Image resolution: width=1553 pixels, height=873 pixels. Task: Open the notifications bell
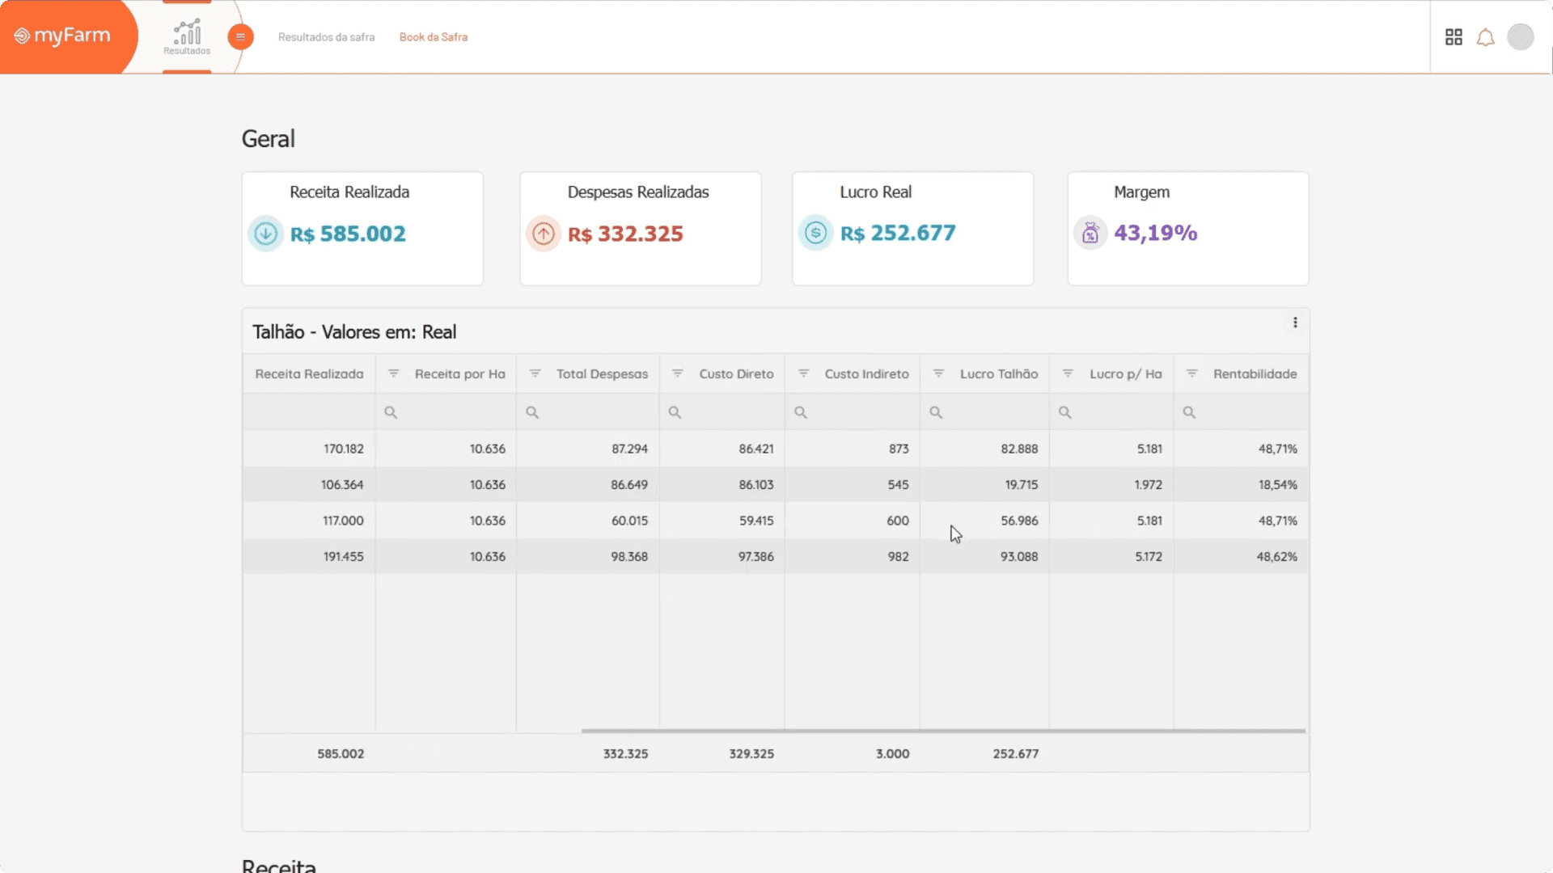click(x=1486, y=37)
